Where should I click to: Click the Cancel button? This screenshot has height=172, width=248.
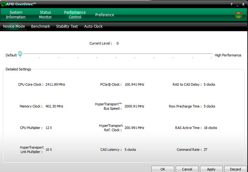click(x=187, y=169)
